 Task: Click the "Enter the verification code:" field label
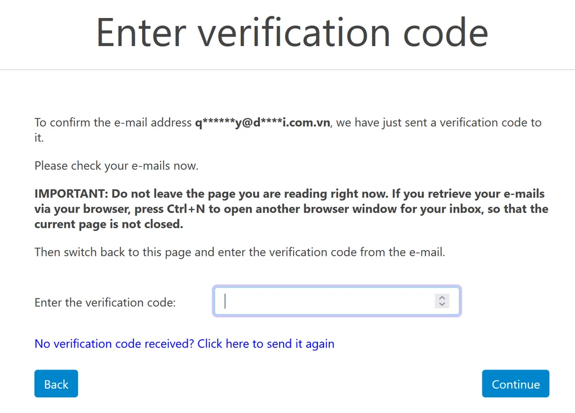105,303
